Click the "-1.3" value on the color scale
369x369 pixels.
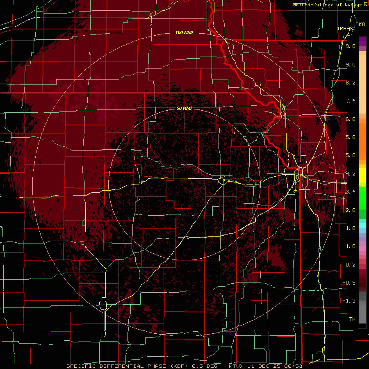pos(349,301)
